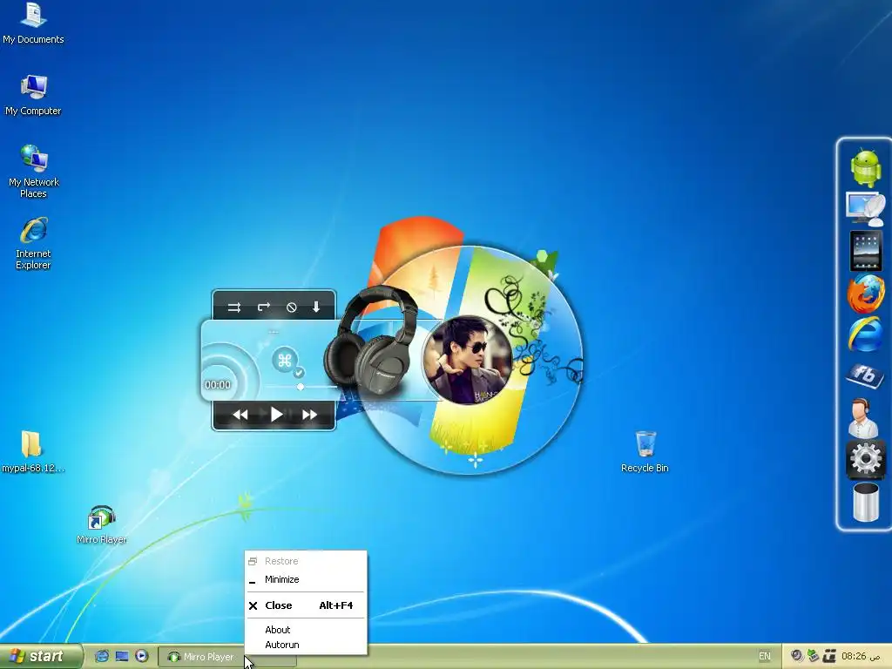
Task: Click the 00:00 time display
Action: click(x=217, y=385)
